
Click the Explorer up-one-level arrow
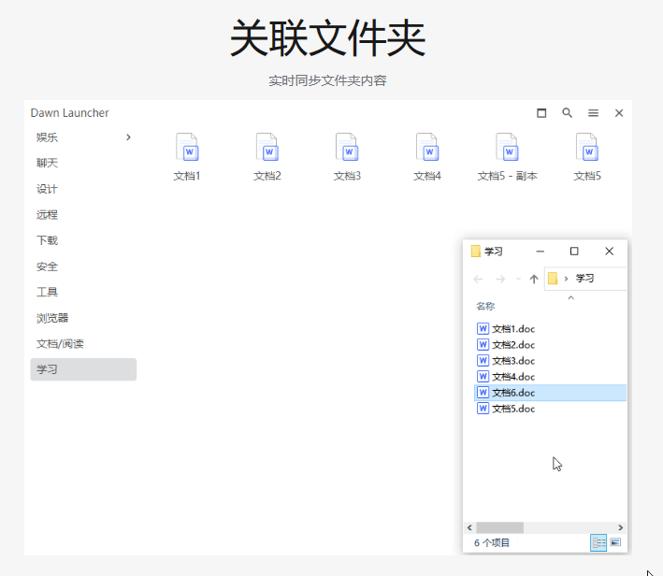coord(534,279)
